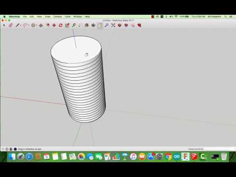Select the Offset tool

48,25
